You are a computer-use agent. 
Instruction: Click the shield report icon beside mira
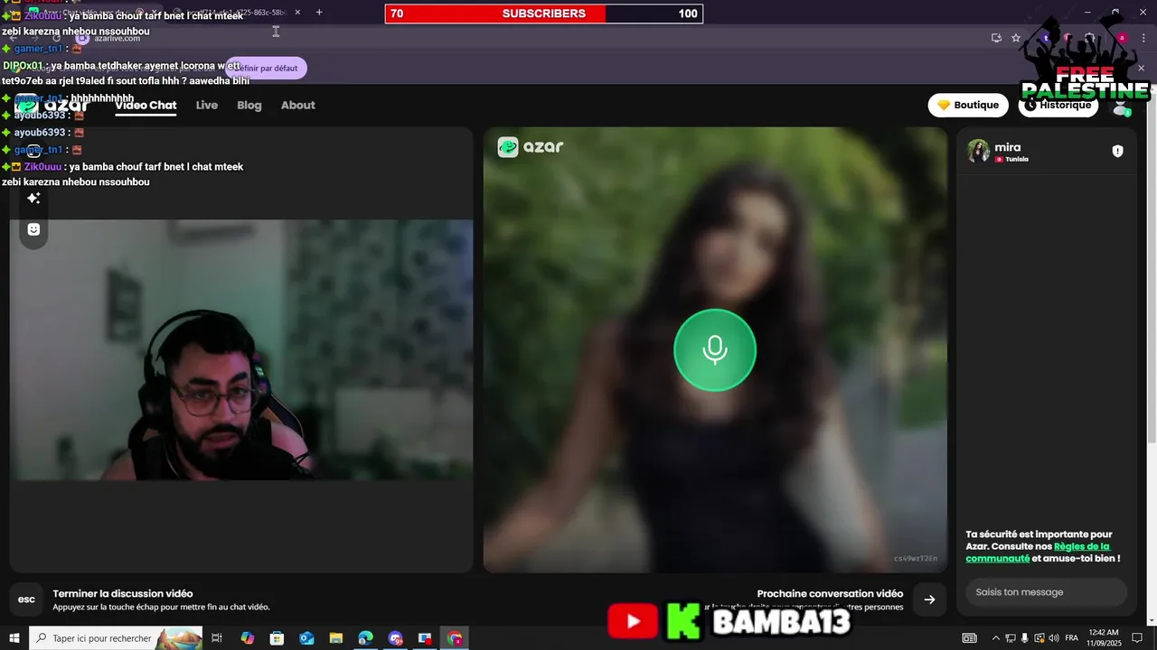(x=1117, y=151)
